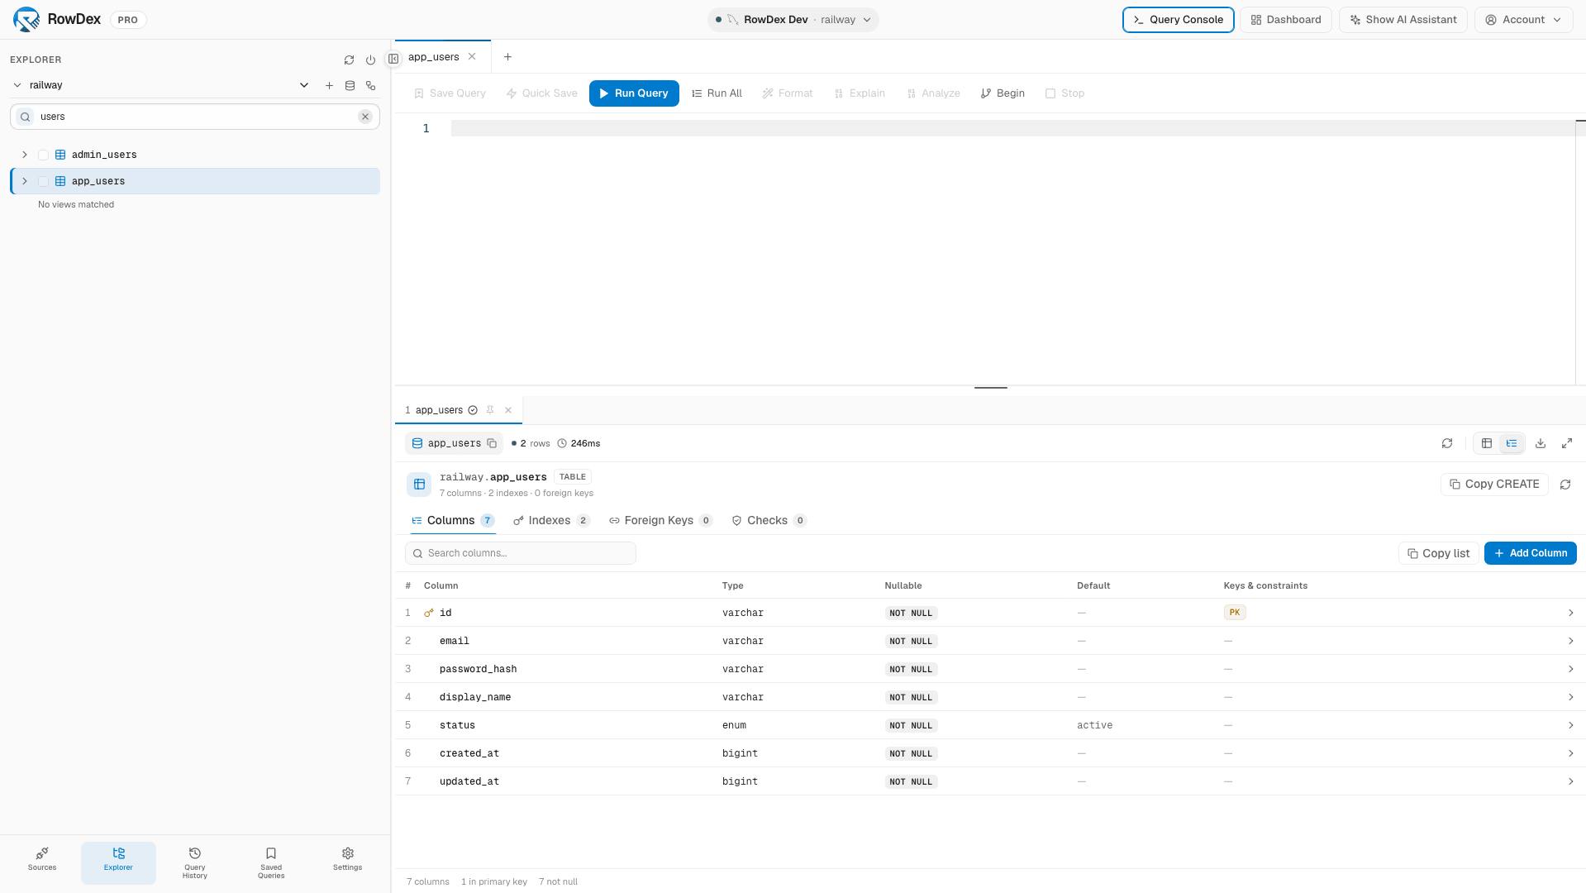Screen dimensions: 1586x893
Task: Click the Search columns field
Action: coord(521,554)
